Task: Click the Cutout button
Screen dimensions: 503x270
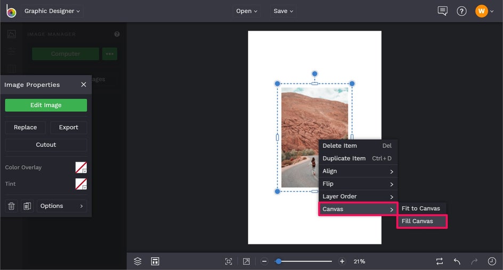Action: (x=46, y=145)
